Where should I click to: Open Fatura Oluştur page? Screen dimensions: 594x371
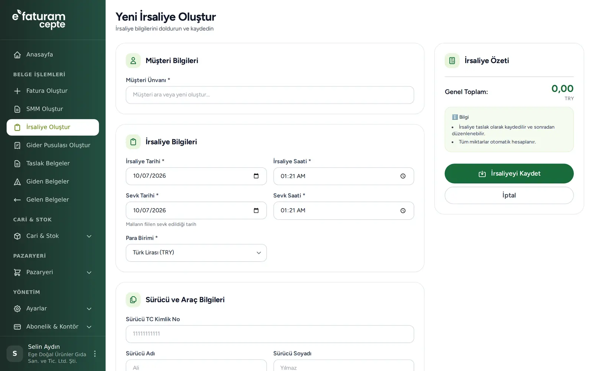53,91
